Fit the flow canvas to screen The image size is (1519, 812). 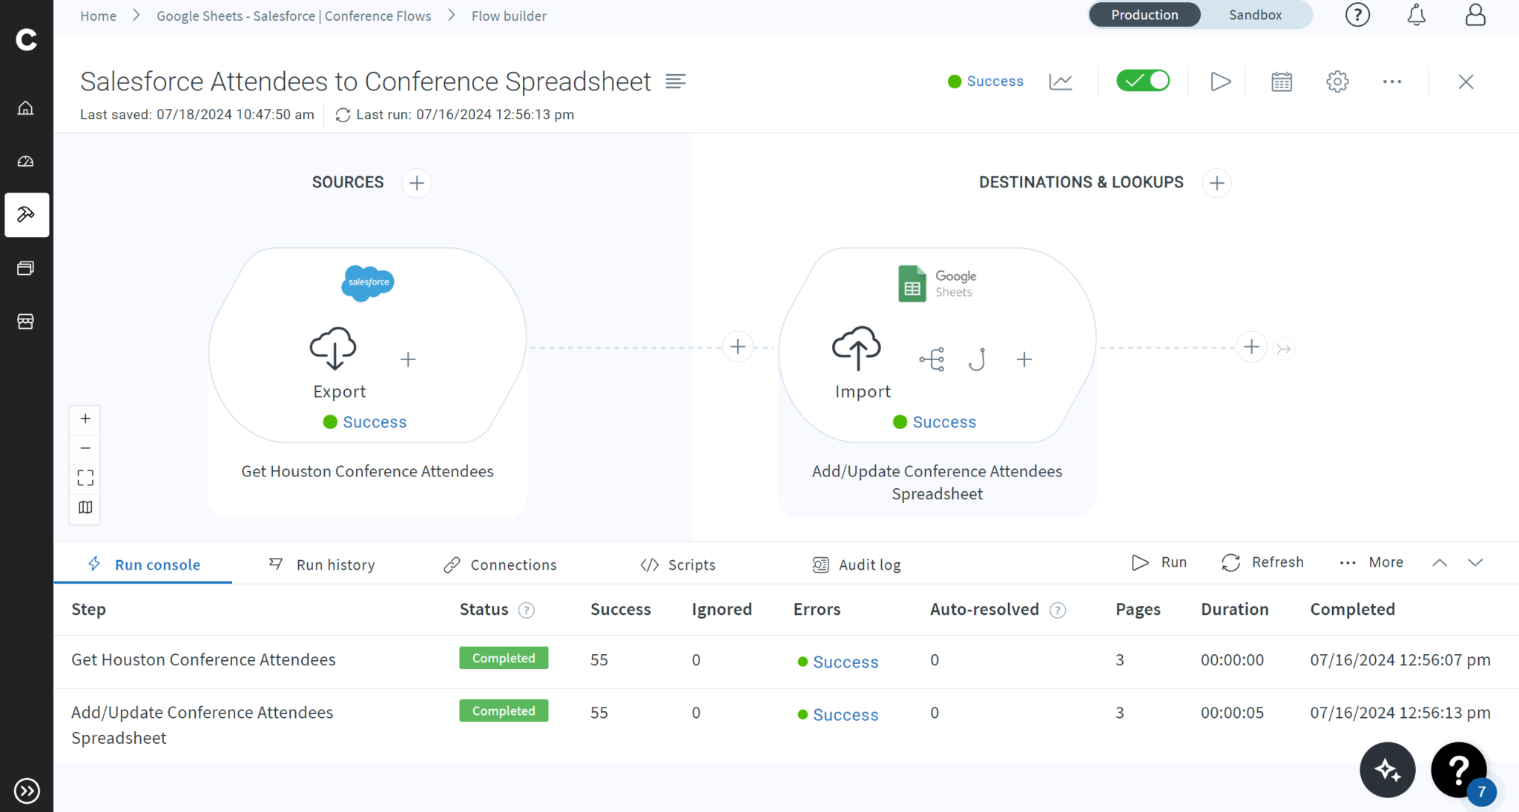(x=85, y=477)
